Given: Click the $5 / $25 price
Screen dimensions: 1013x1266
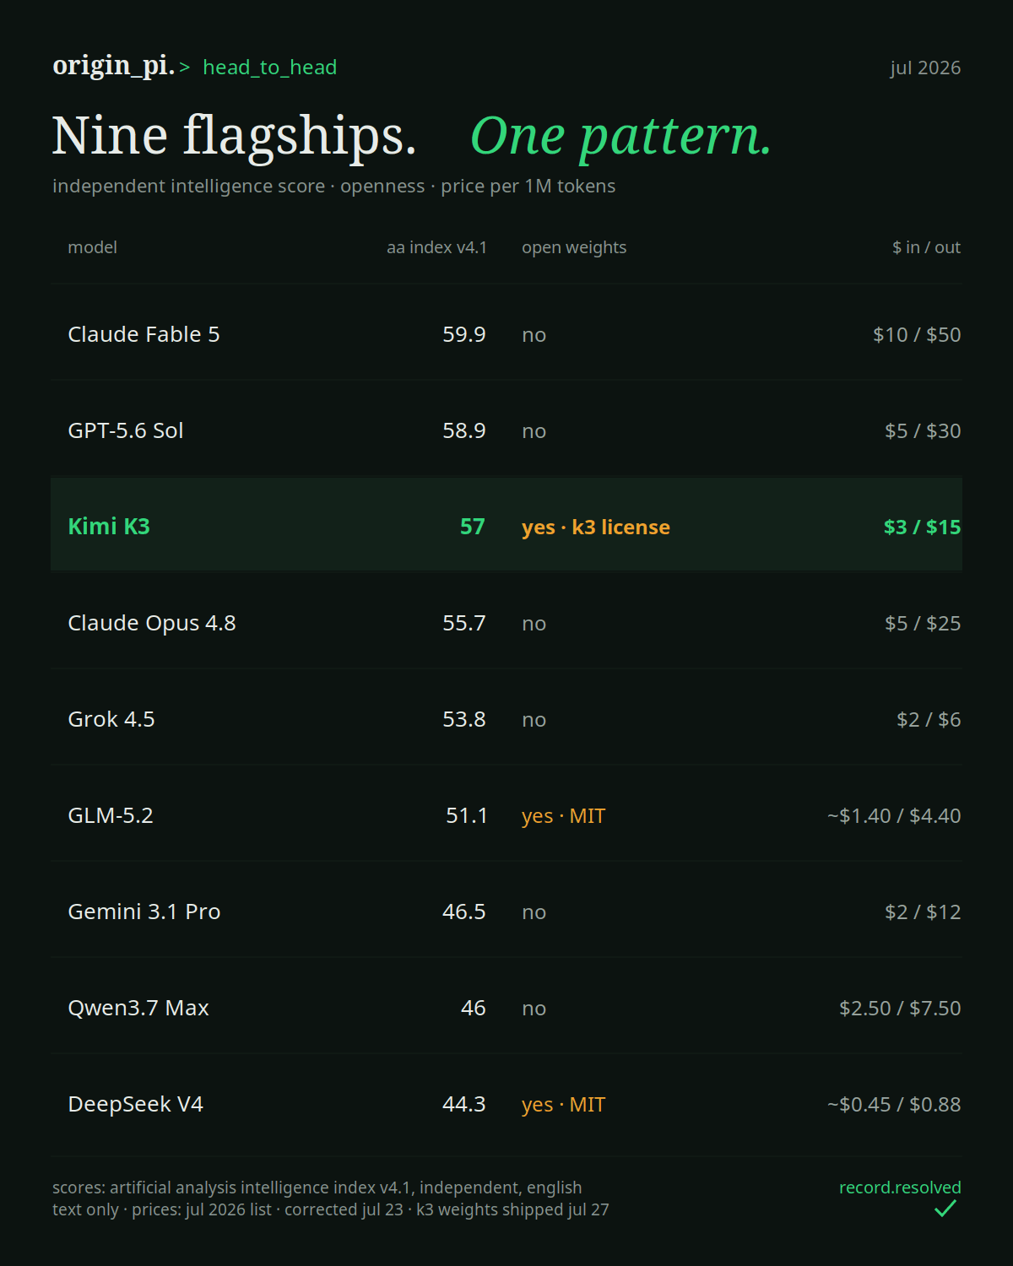Looking at the screenshot, I should 923,623.
